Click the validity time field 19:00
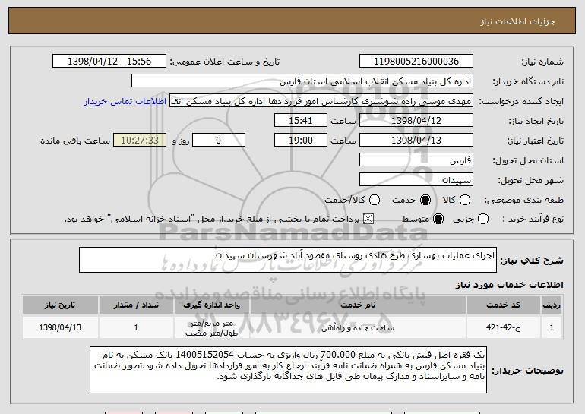Image resolution: width=585 pixels, height=414 pixels. pyautogui.click(x=301, y=141)
